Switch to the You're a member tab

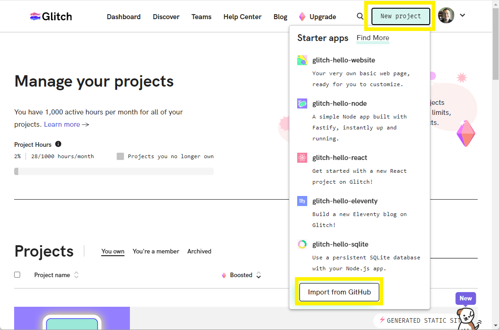(156, 251)
